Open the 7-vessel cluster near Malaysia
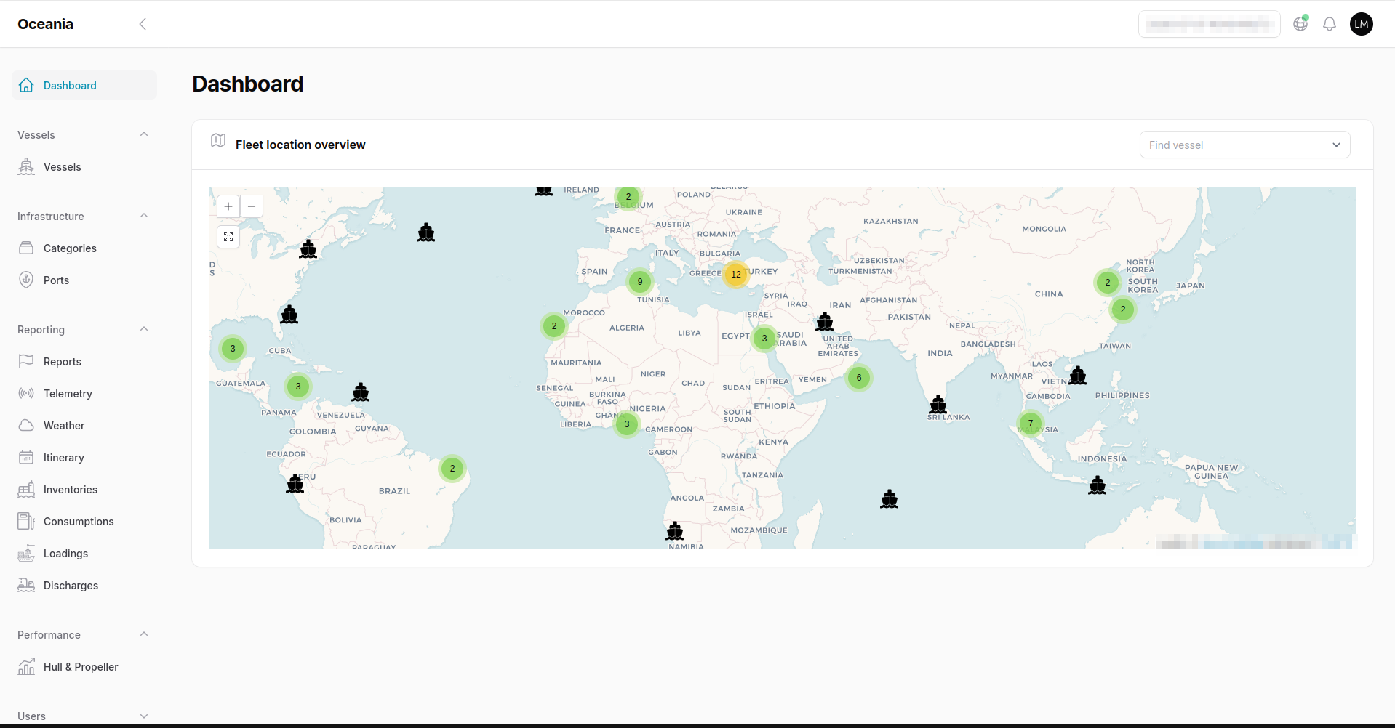The image size is (1395, 728). [1031, 423]
